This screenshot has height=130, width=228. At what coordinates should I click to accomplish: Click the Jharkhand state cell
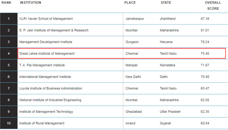[168, 19]
